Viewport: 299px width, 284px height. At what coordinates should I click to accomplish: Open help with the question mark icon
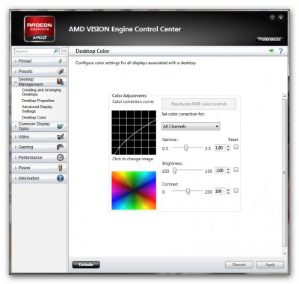point(281,51)
